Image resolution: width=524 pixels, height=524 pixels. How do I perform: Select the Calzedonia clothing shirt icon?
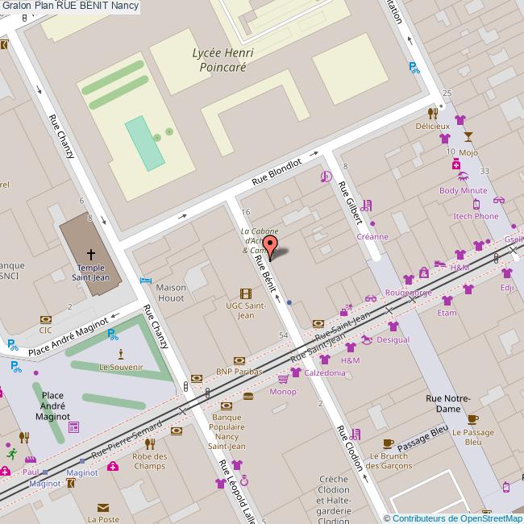(x=295, y=372)
